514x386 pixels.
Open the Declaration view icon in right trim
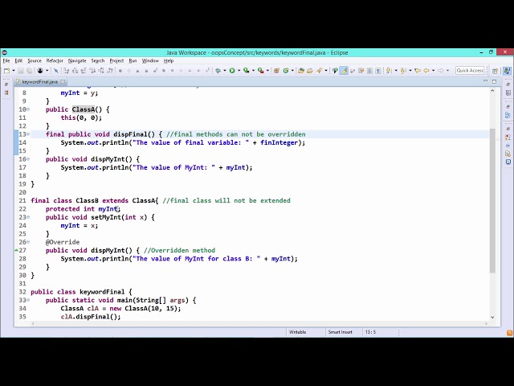click(508, 154)
